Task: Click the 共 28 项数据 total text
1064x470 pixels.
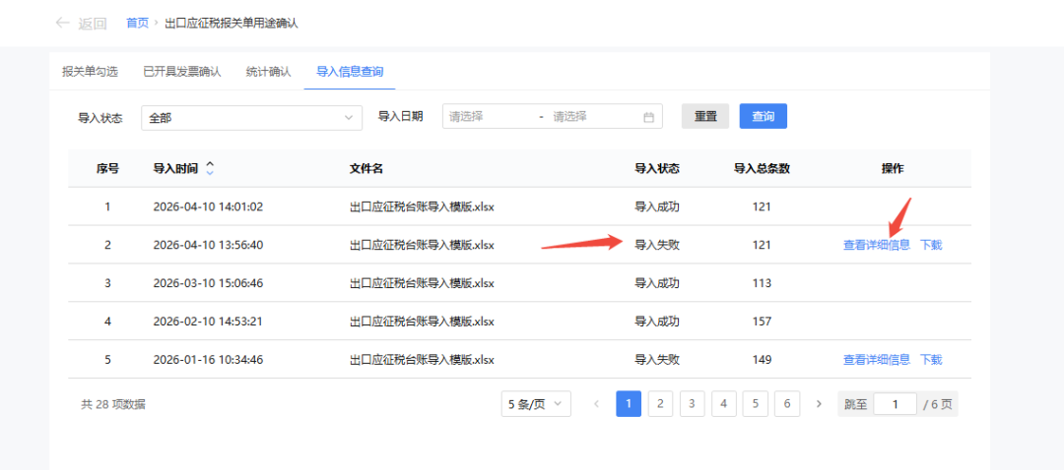Action: (x=112, y=404)
